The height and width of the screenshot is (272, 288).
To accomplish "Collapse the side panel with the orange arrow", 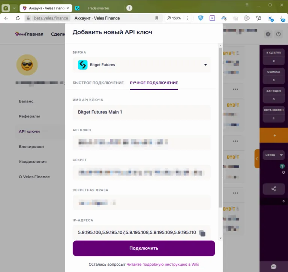I will pyautogui.click(x=257, y=159).
